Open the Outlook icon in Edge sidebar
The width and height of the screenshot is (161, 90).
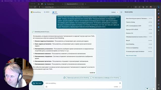(158, 27)
